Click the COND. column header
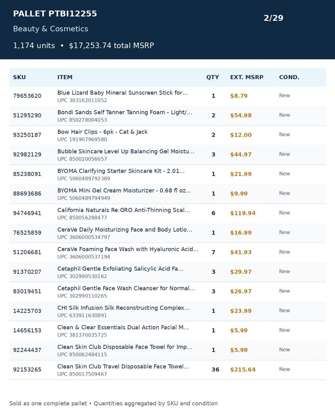The height and width of the screenshot is (419, 335). [289, 77]
